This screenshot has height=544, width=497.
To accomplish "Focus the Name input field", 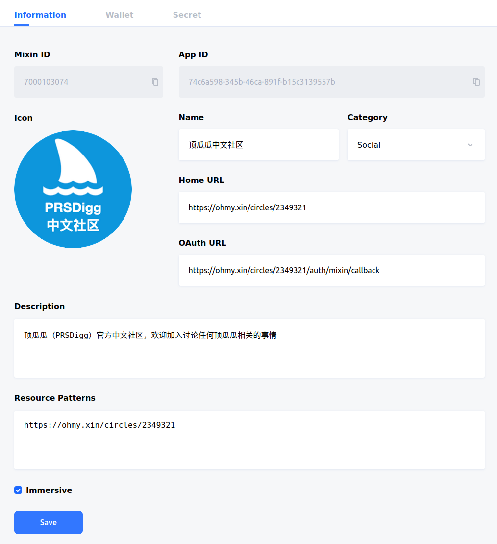I will tap(258, 145).
